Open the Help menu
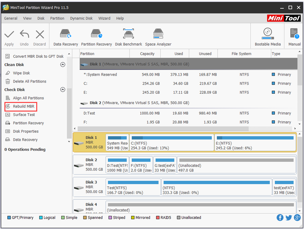Viewport: 304px width, 229px height. [x=120, y=18]
